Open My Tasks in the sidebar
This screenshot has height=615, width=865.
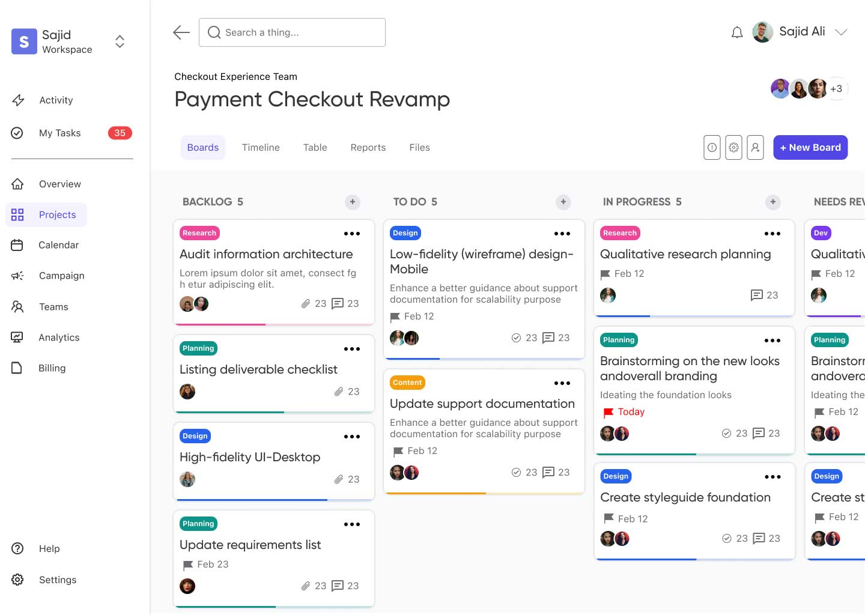click(x=60, y=133)
